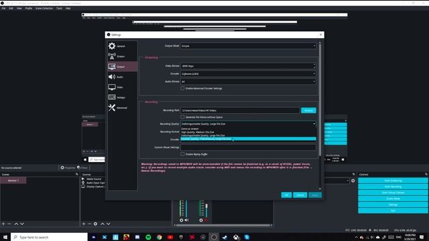Screen dimensions: 429x241
Task: Open the Video settings category
Action: coord(122,87)
